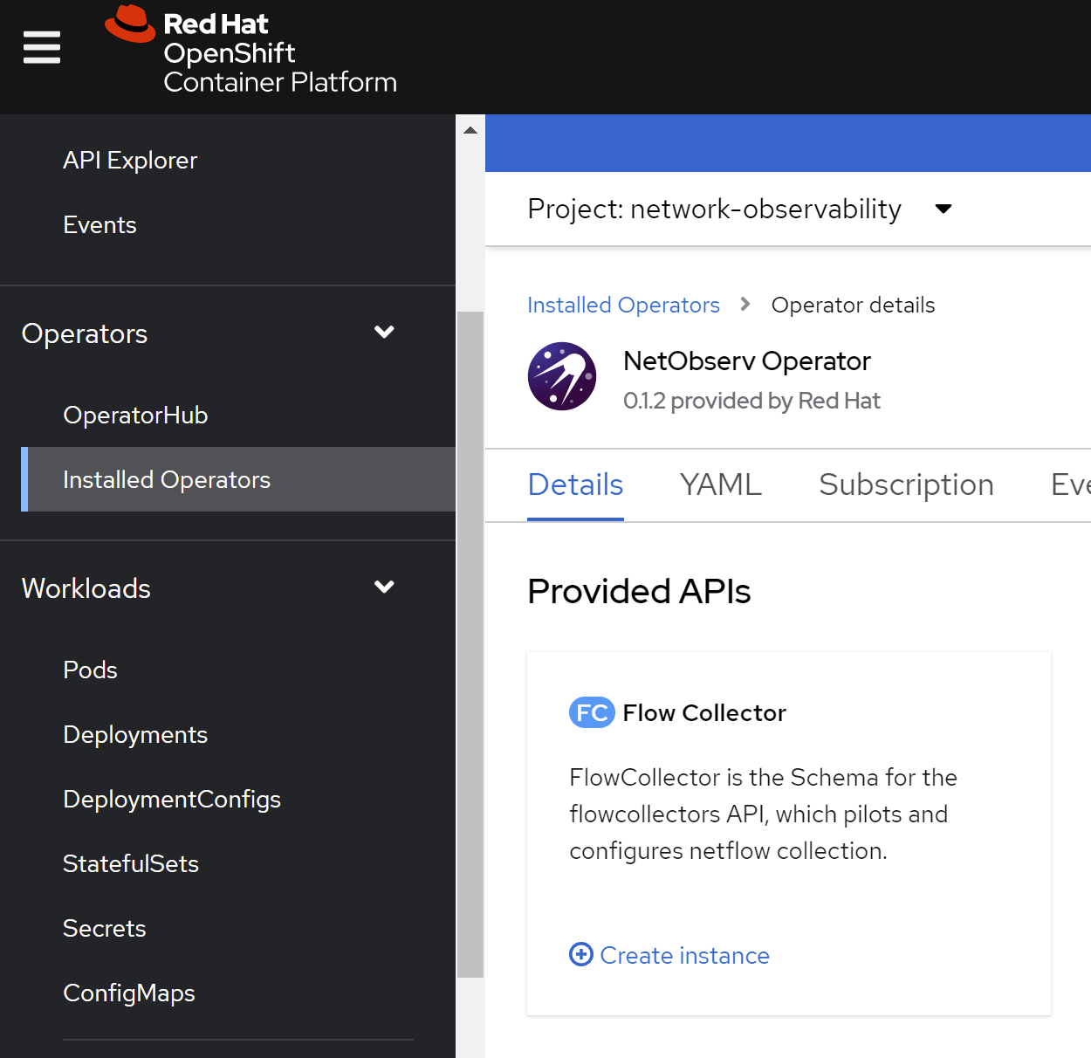1091x1058 pixels.
Task: Open Secrets in the sidebar
Action: [105, 928]
